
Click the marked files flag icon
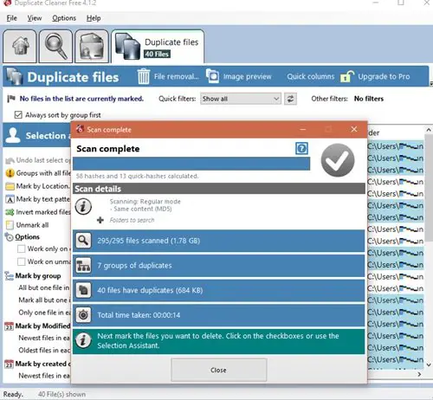tap(11, 99)
